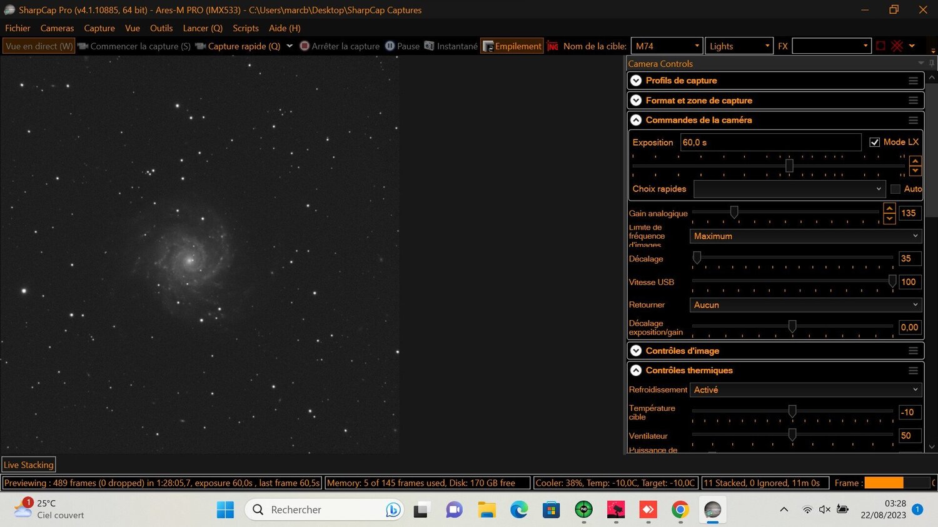
Task: Click the Température cible slider handle
Action: coord(792,411)
